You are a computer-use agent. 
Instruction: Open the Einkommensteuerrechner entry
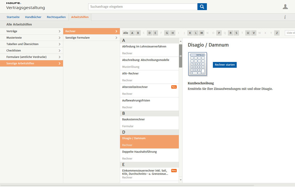pyautogui.click(x=150, y=174)
